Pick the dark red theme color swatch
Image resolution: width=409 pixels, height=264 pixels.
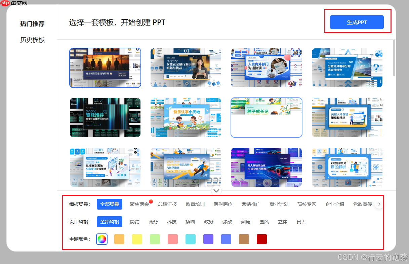pos(261,239)
